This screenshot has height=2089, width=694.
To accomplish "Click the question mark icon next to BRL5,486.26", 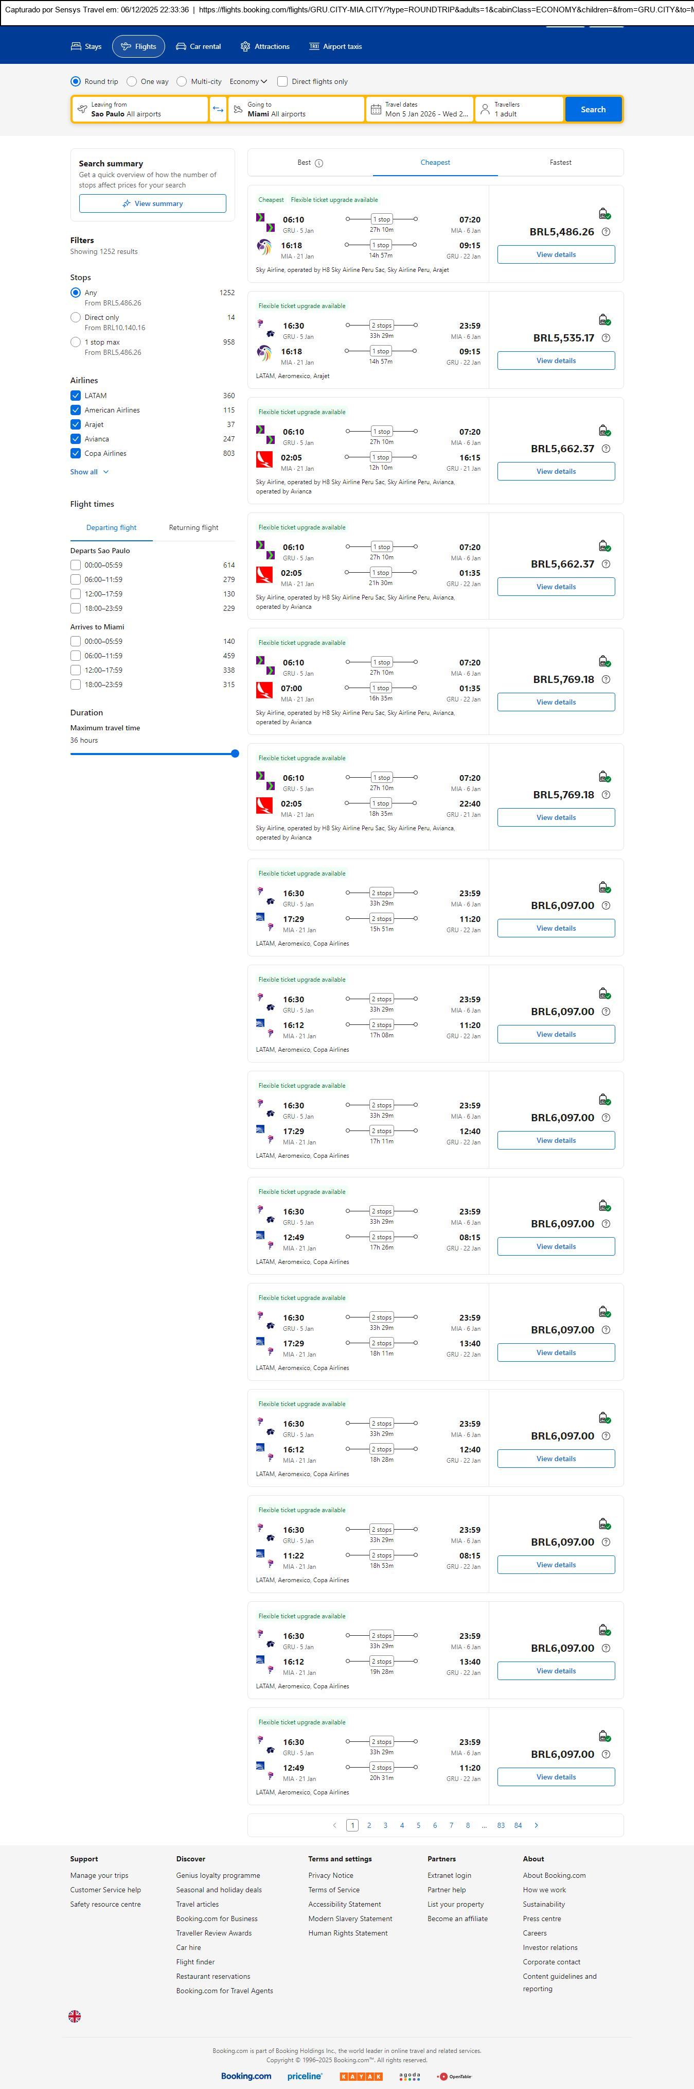I will tap(606, 232).
